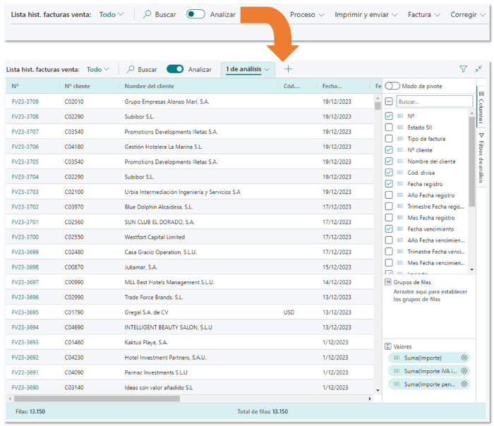This screenshot has height=426, width=494.
Task: Select the USD cell for Gregal S.A. de CV
Action: point(289,312)
